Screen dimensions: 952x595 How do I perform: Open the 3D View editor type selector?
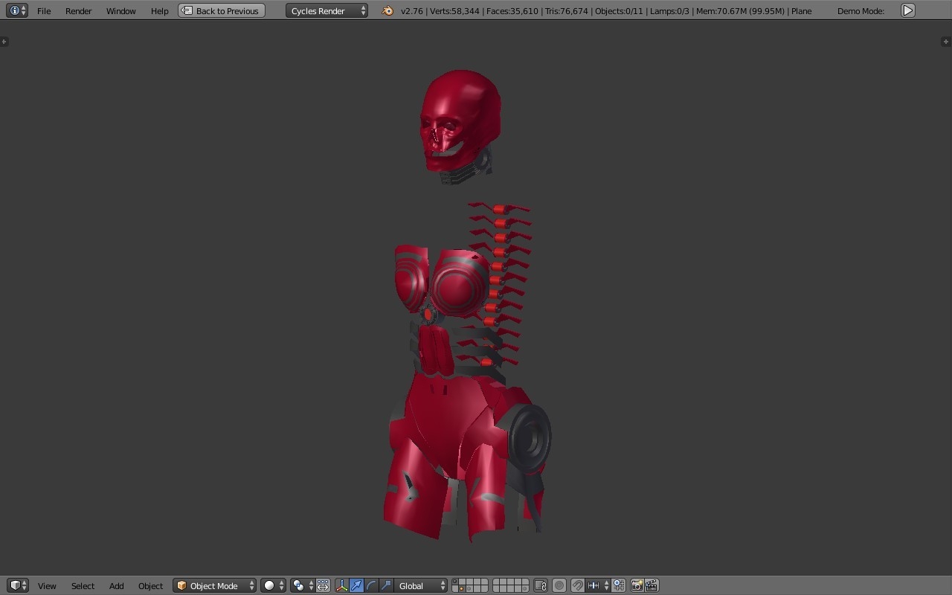pos(17,585)
